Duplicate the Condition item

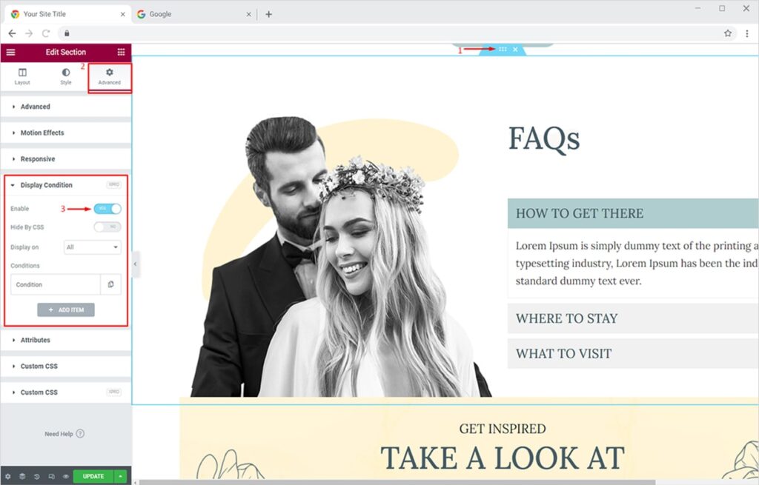(x=110, y=284)
